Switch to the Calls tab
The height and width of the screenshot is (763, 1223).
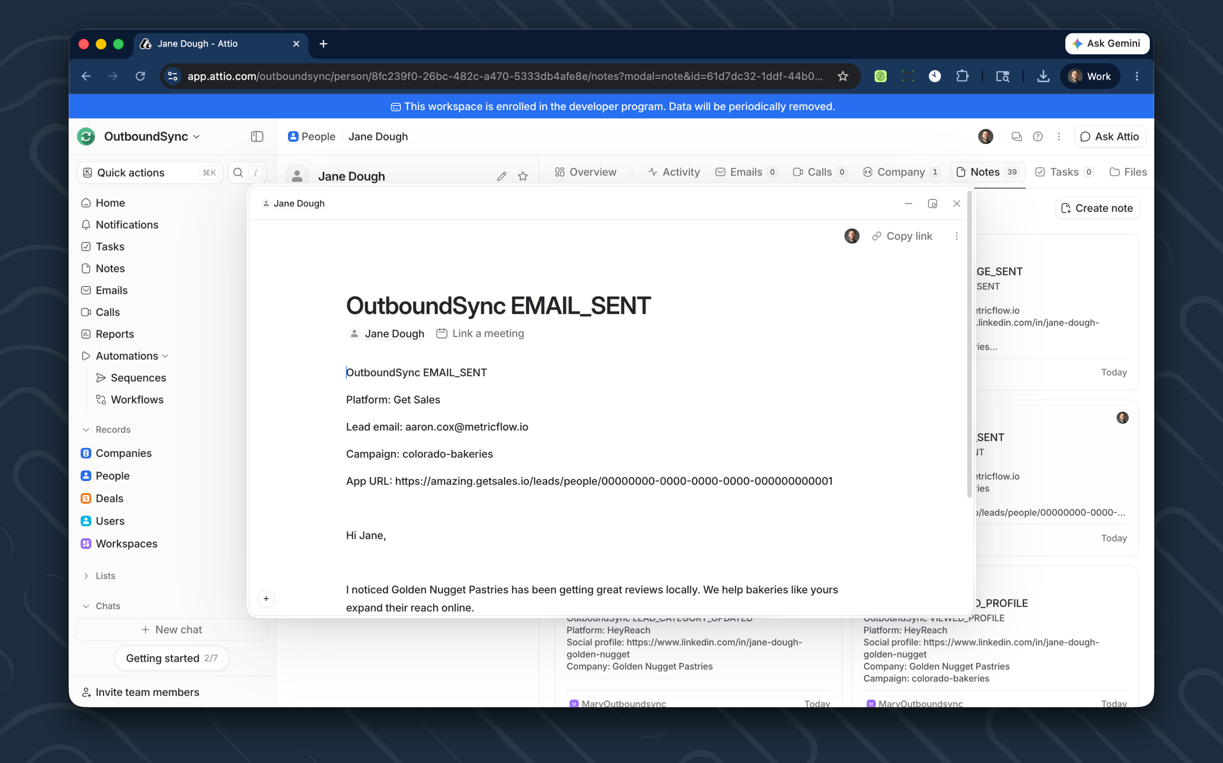click(x=820, y=172)
